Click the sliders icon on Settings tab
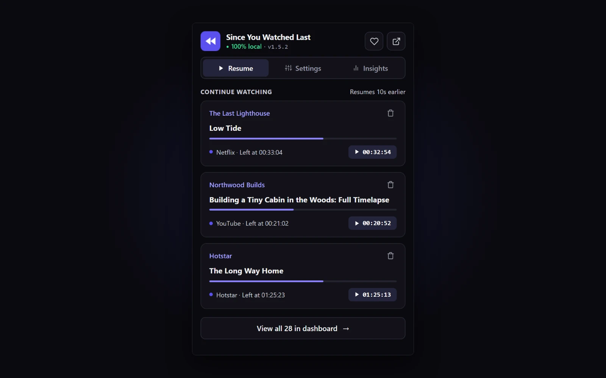The image size is (606, 378). click(x=288, y=68)
